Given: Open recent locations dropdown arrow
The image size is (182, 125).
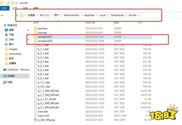Looking at the screenshot, I should click(x=13, y=15).
